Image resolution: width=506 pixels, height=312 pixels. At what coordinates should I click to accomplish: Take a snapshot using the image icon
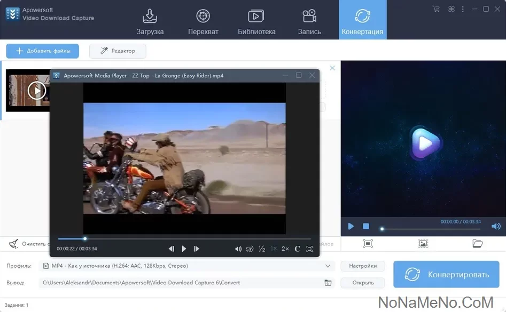coord(423,244)
